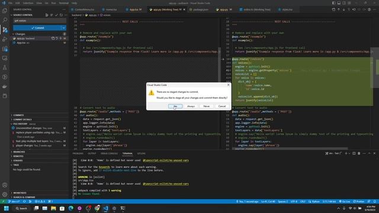
Task: Open the Testing flask view
Action: [x=5, y=67]
